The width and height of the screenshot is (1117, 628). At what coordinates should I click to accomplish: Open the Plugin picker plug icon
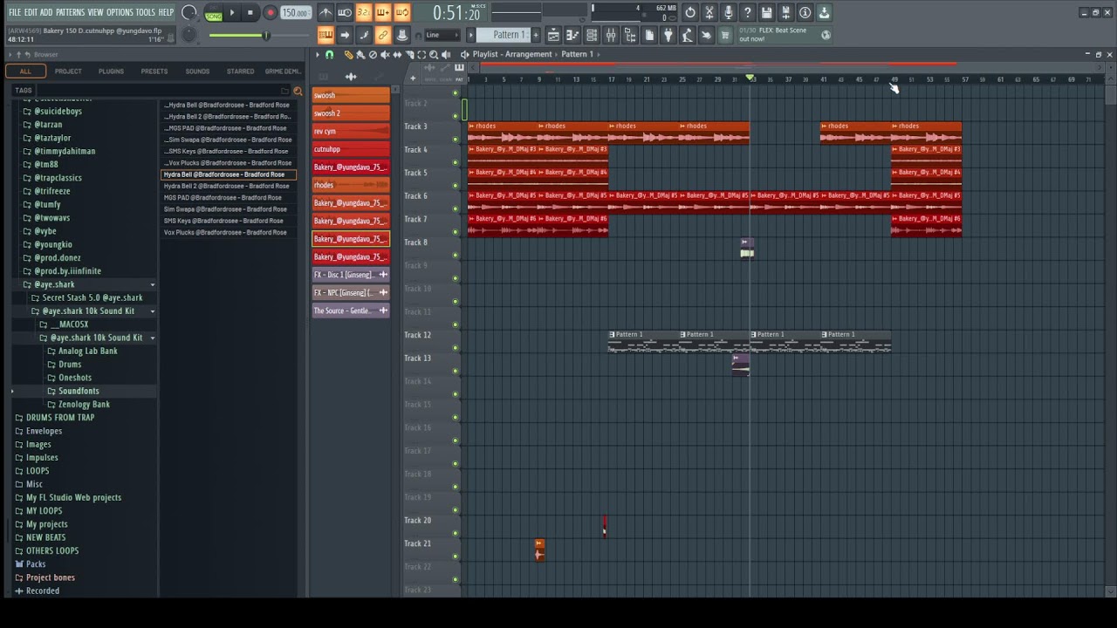668,35
